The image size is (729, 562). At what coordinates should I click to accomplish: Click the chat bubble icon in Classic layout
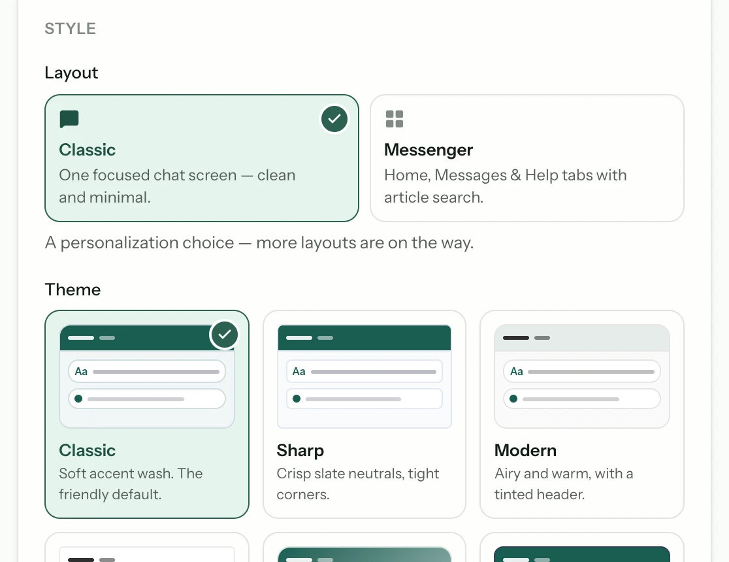coord(69,119)
